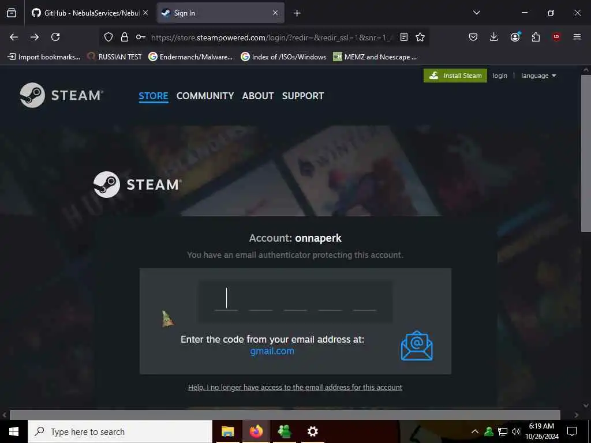Click Import bookmarks in bookmarks bar

44,57
